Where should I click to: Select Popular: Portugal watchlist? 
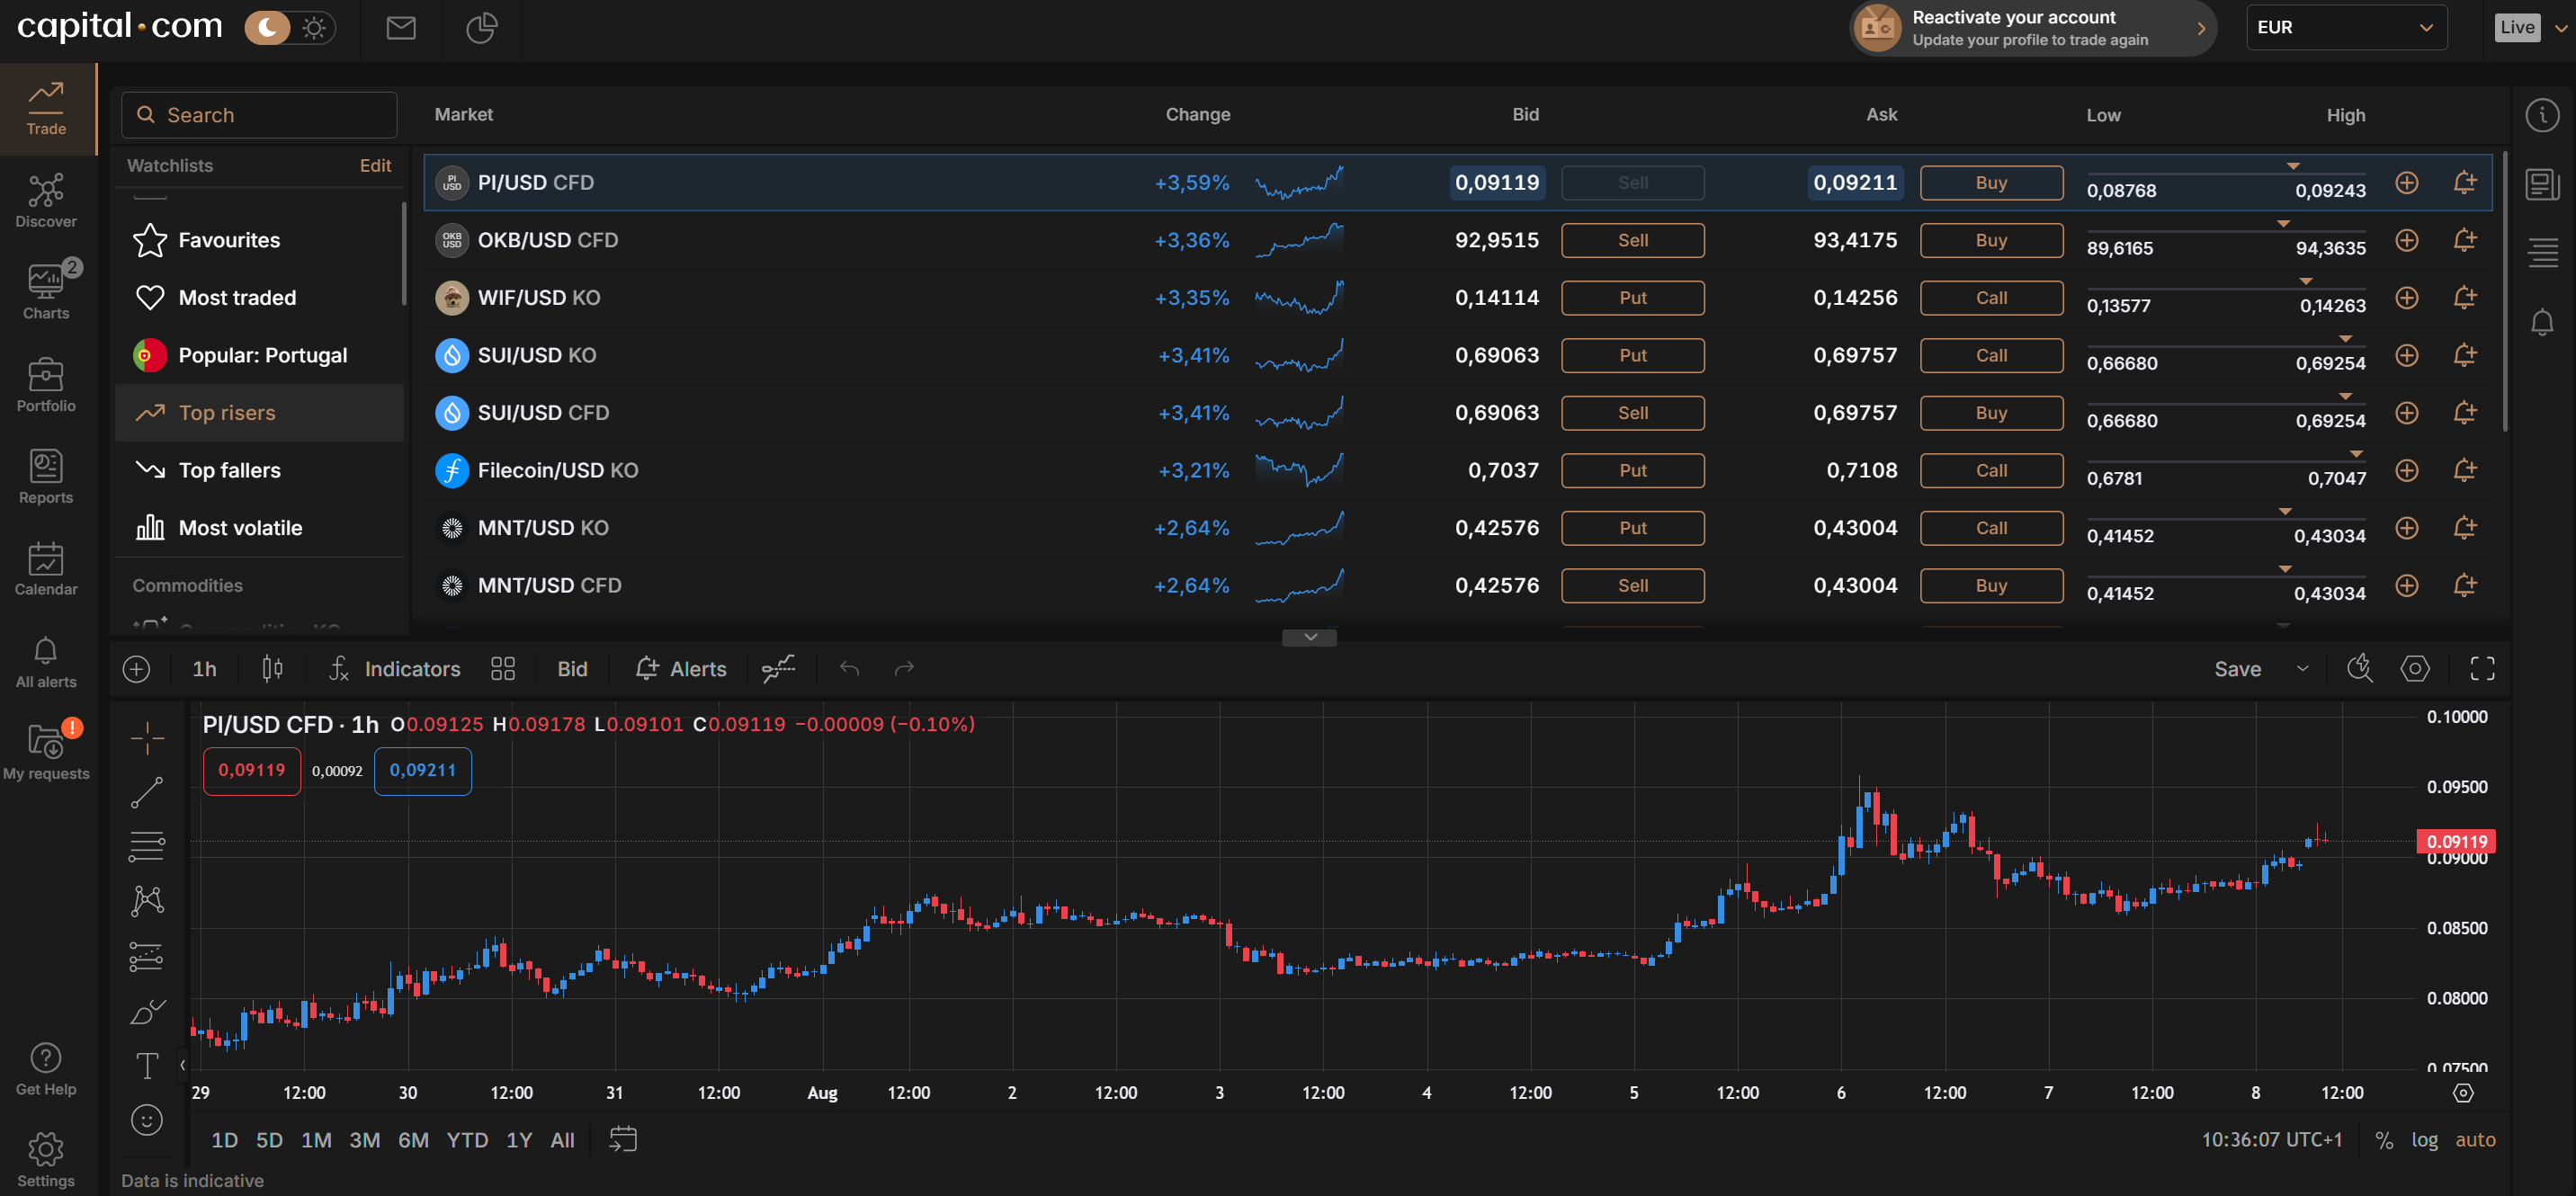(x=260, y=355)
